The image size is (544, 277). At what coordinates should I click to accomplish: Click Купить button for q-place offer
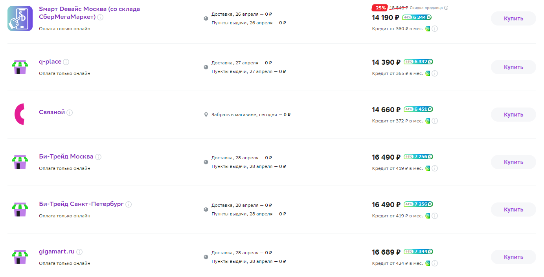[513, 67]
